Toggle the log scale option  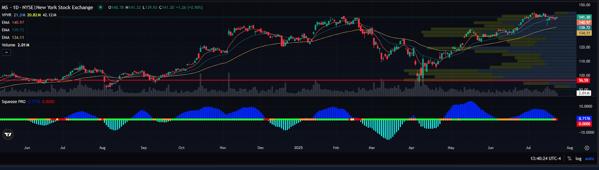point(578,158)
